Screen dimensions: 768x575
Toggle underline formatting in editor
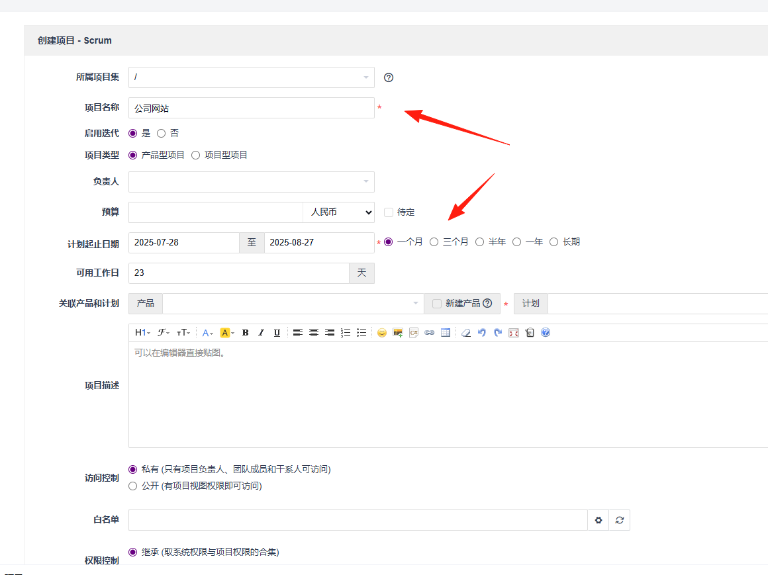277,333
